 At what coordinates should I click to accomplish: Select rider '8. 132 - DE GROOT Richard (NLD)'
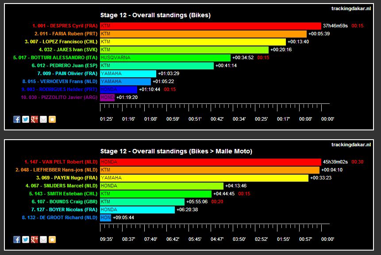coord(60,217)
